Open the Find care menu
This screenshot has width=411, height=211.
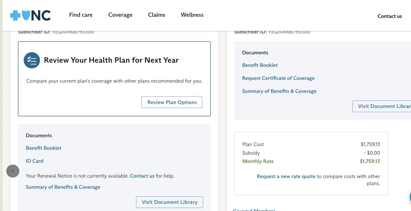(80, 15)
